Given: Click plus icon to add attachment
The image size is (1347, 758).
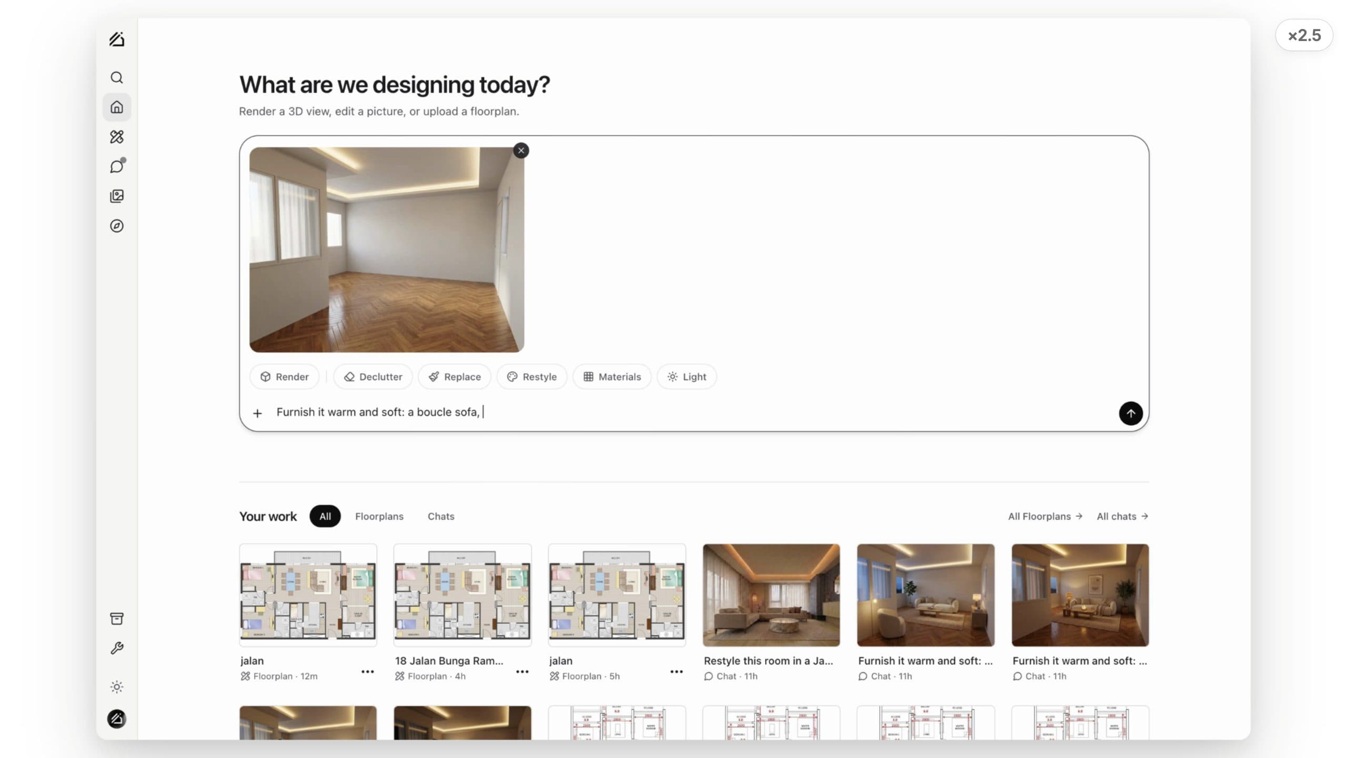Looking at the screenshot, I should click(257, 413).
